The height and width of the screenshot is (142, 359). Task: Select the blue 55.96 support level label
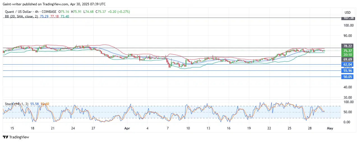(347, 71)
